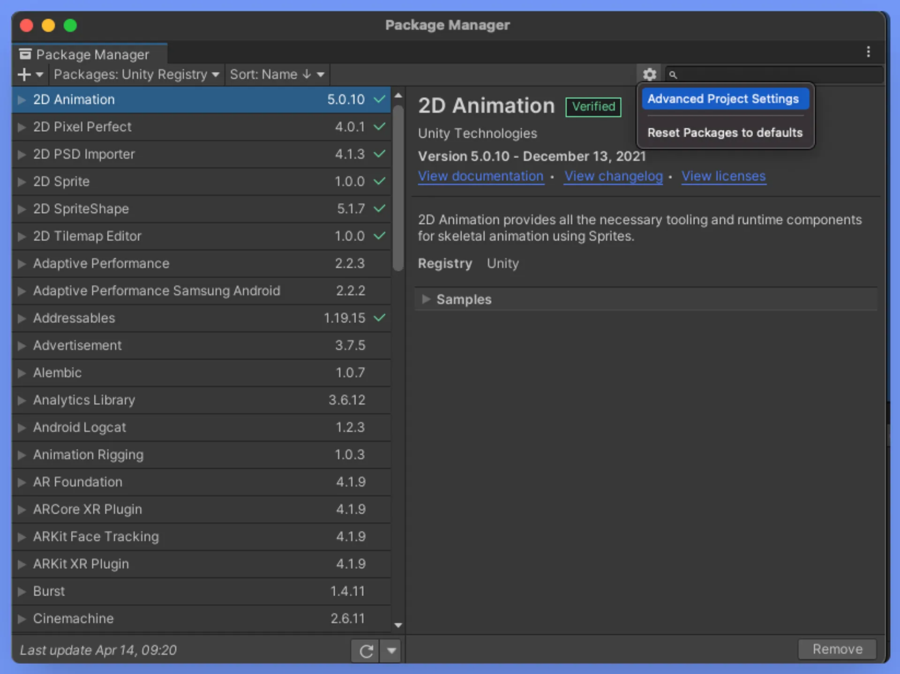Expand the 2D Animation package versions

(x=21, y=100)
